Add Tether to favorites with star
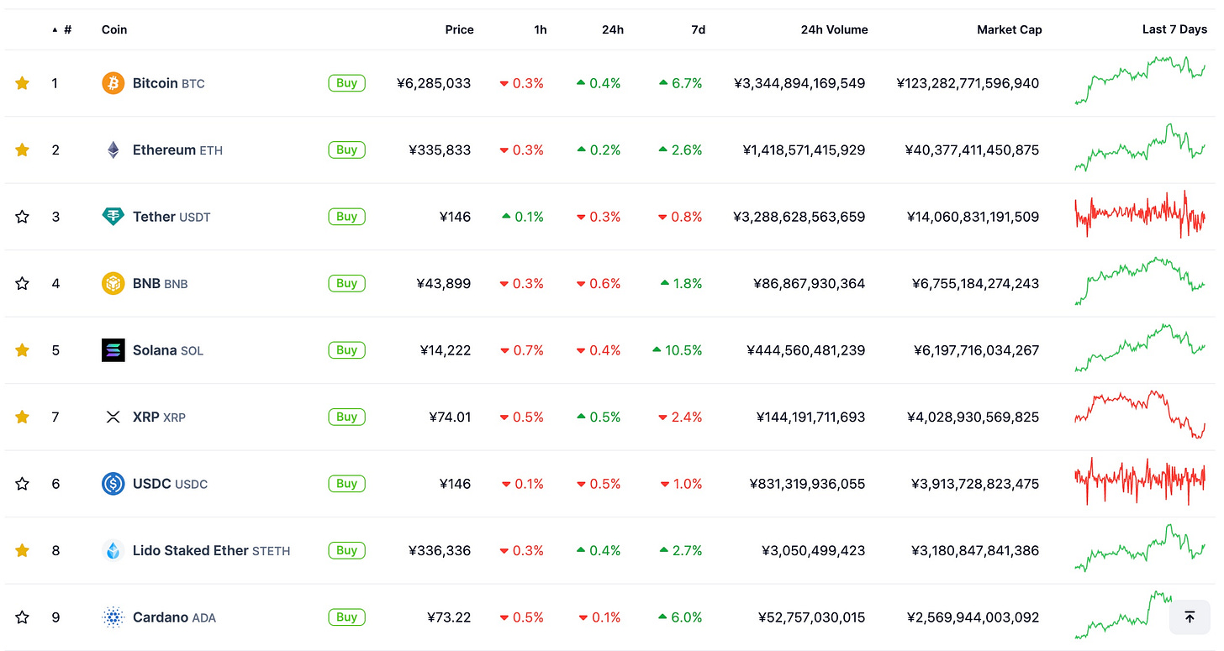 [23, 217]
